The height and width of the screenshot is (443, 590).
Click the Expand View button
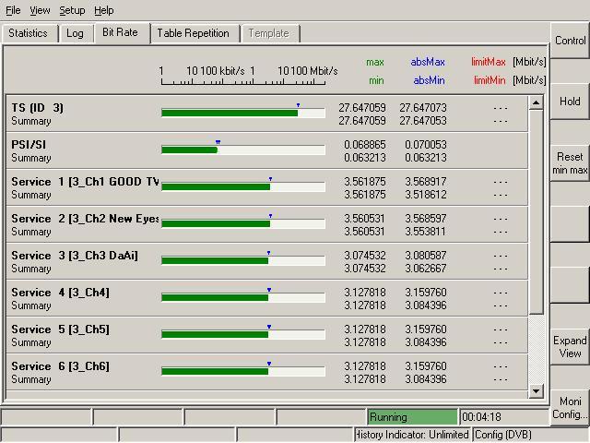tap(570, 347)
